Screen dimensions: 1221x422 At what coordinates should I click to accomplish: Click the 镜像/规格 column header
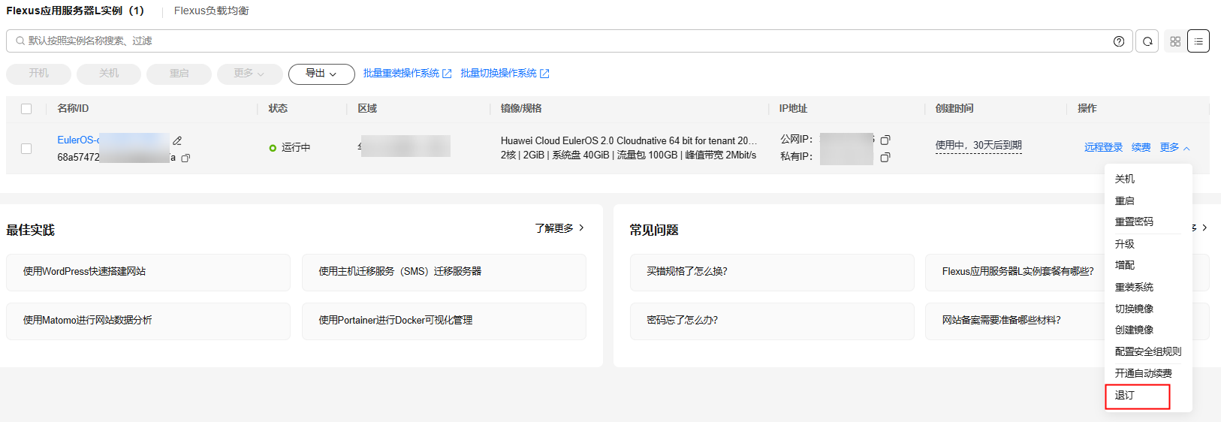coord(521,109)
